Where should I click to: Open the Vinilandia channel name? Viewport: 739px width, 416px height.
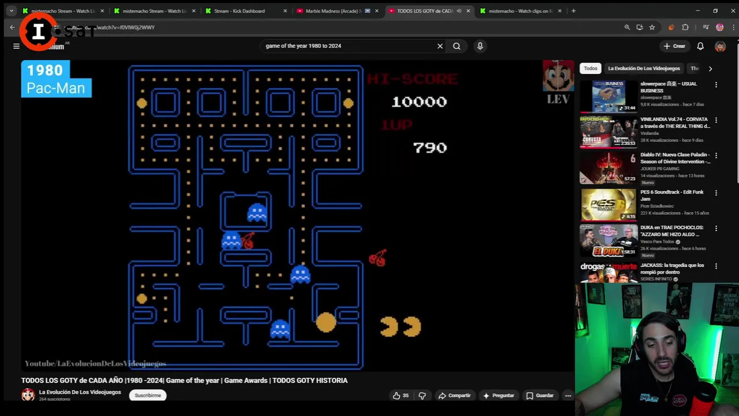click(x=650, y=133)
